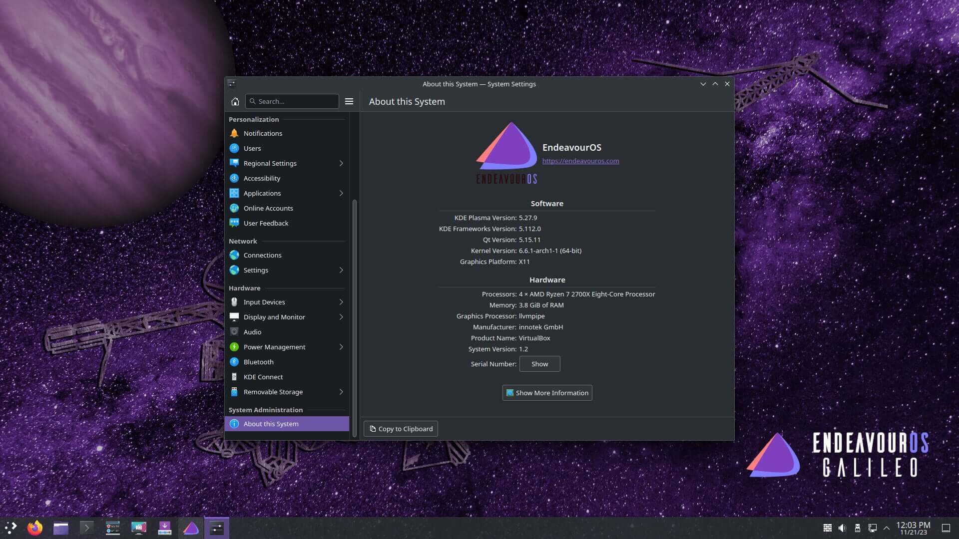Viewport: 959px width, 539px height.
Task: Click Home navigation icon
Action: (x=235, y=101)
